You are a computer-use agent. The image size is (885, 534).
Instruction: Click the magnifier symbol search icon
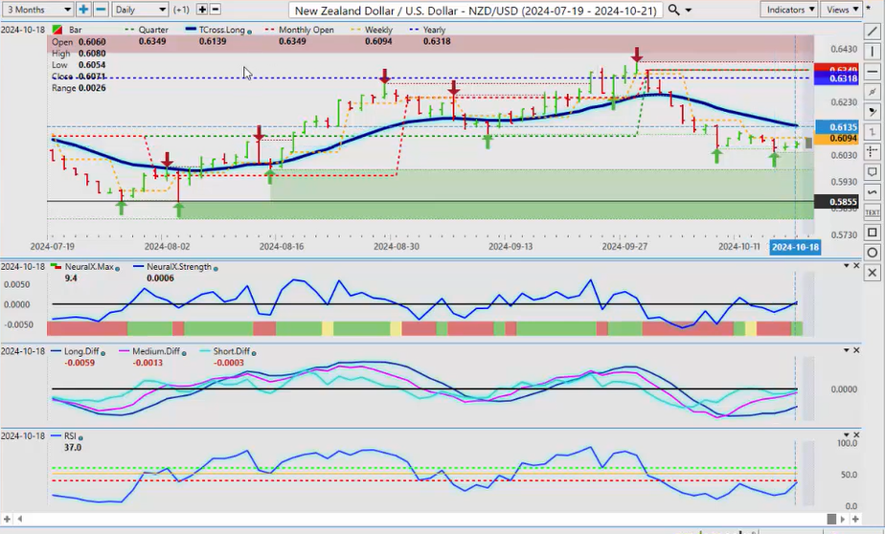[x=677, y=10]
